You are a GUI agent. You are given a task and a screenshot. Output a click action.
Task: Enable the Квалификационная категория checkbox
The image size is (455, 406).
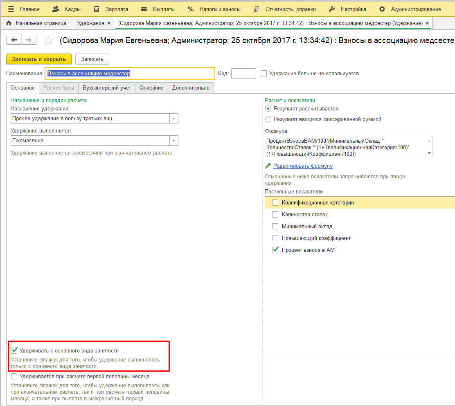275,202
